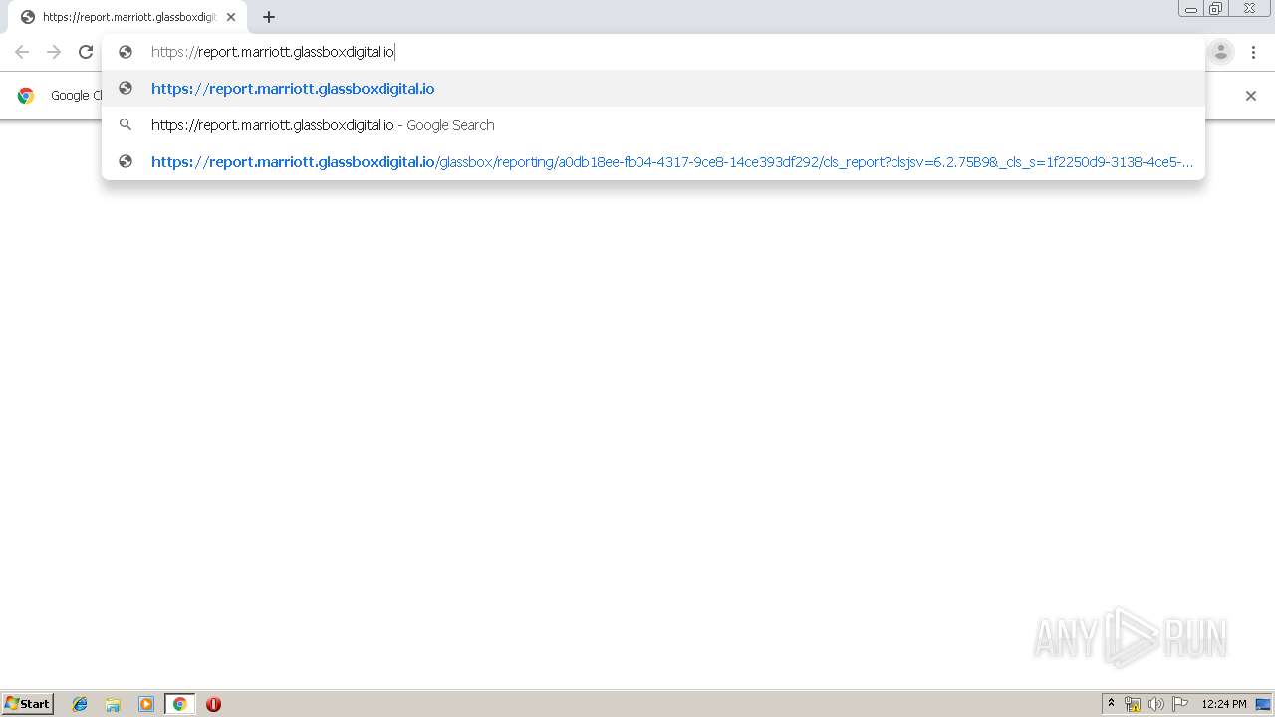Open the Chrome profile avatar menu
This screenshot has height=717, width=1275.
coord(1220,52)
